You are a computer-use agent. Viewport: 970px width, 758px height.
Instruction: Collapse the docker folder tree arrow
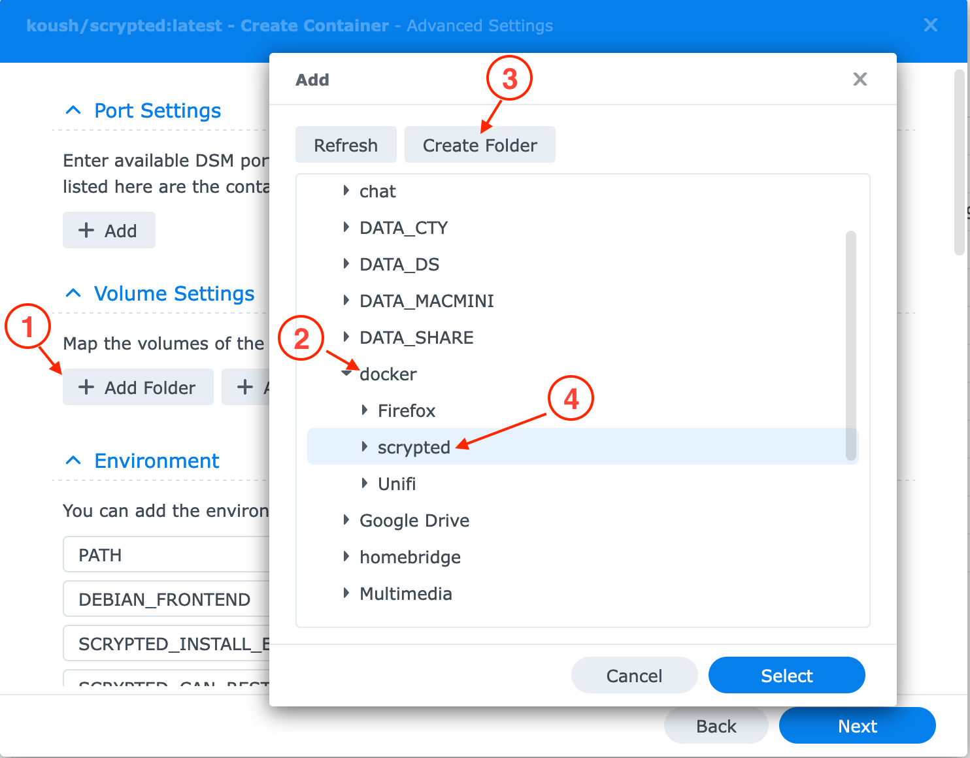347,373
